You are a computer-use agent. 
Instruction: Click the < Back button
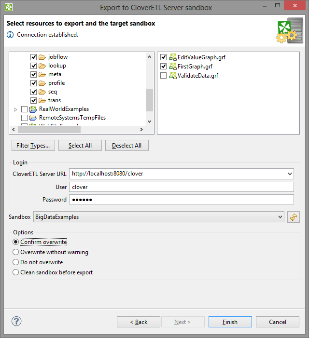(139, 322)
